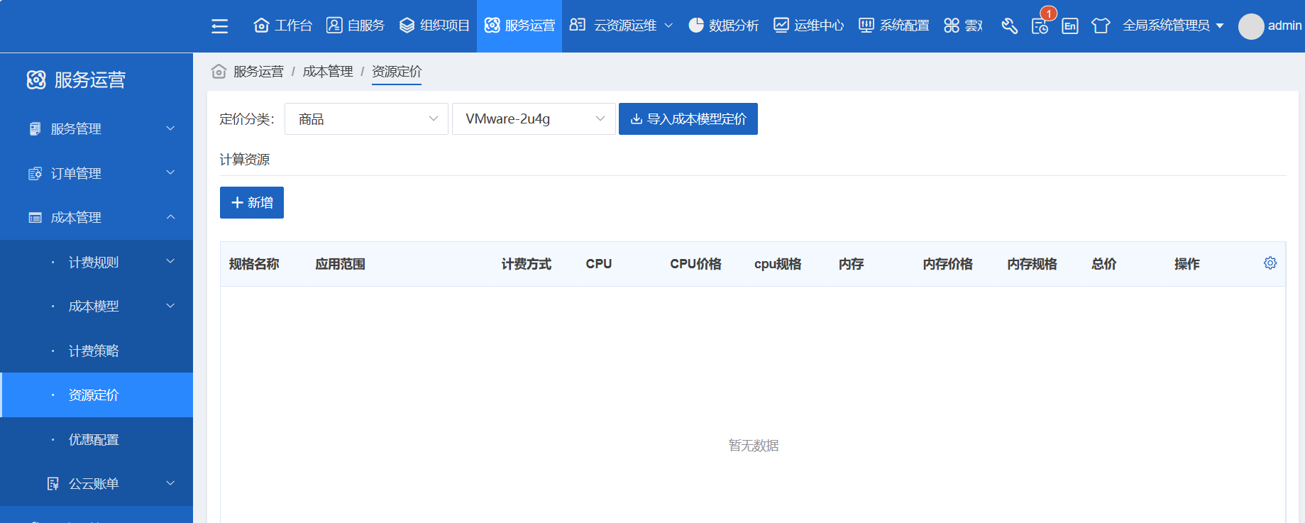Open 优惠配置 sidebar item
The width and height of the screenshot is (1305, 523).
(x=97, y=439)
